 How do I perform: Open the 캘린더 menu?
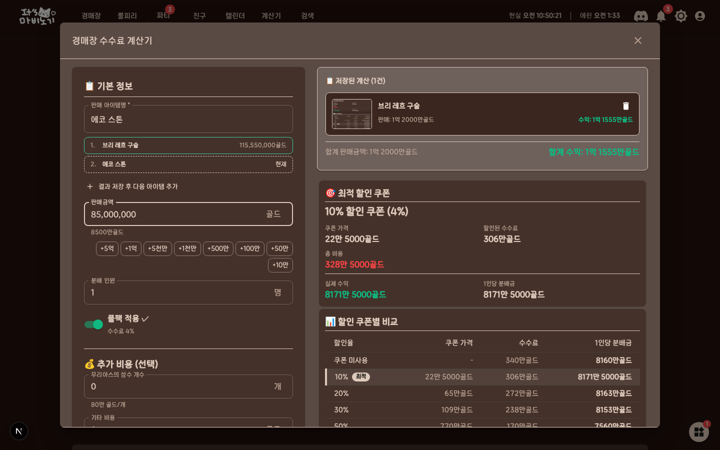(x=235, y=16)
